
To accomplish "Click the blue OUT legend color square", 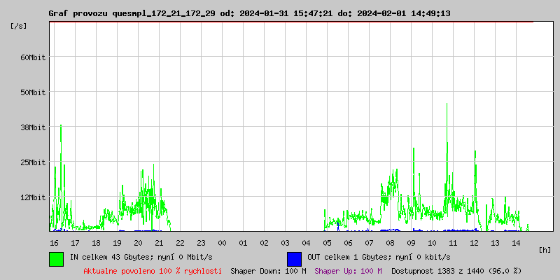I will coord(294,258).
